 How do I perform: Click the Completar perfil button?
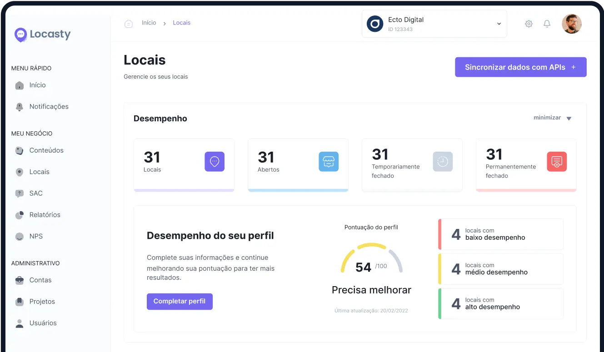coord(180,302)
